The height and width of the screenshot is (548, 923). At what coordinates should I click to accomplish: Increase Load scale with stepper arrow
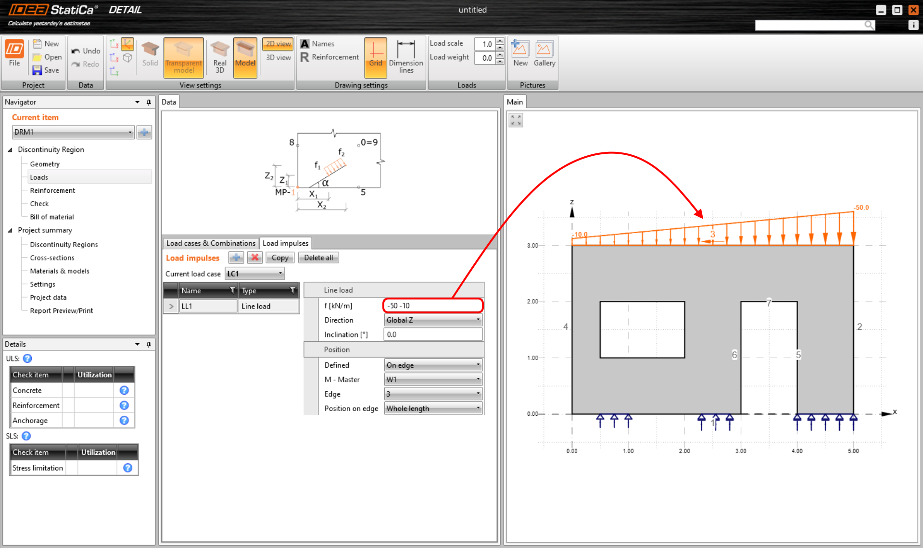point(500,41)
